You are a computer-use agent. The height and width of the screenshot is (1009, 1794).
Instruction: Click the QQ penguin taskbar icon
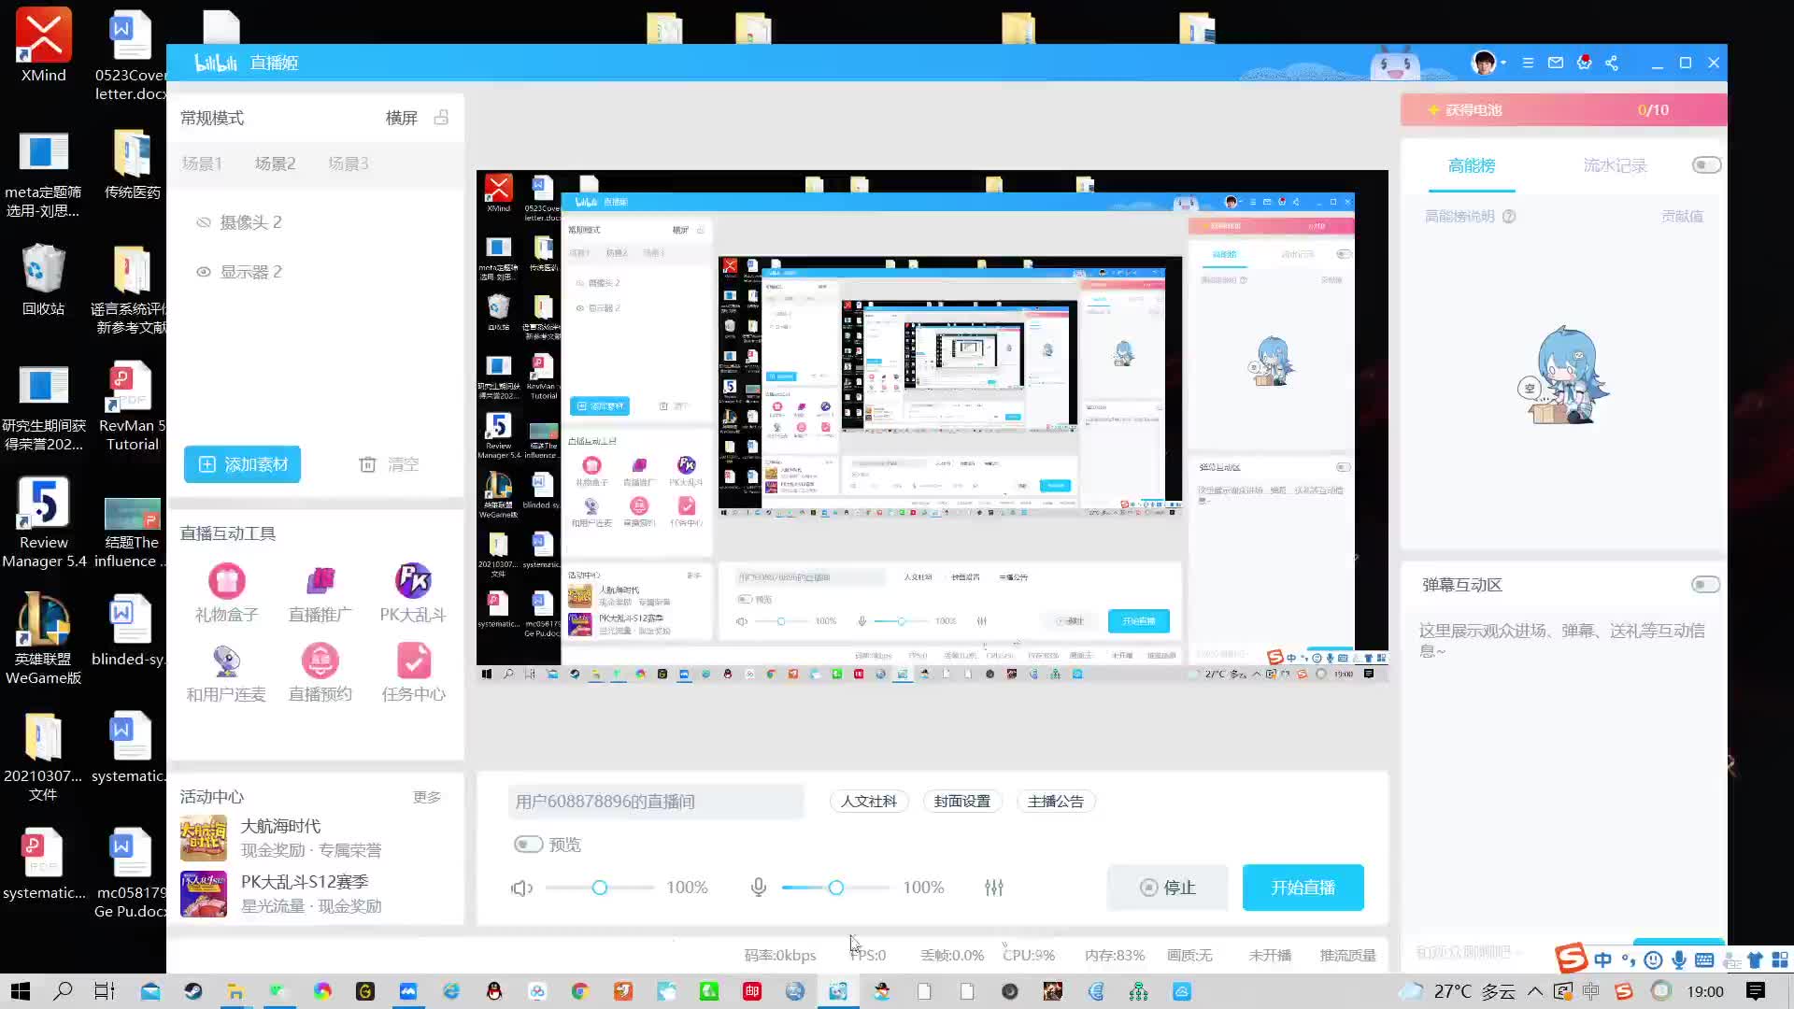pos(494,991)
